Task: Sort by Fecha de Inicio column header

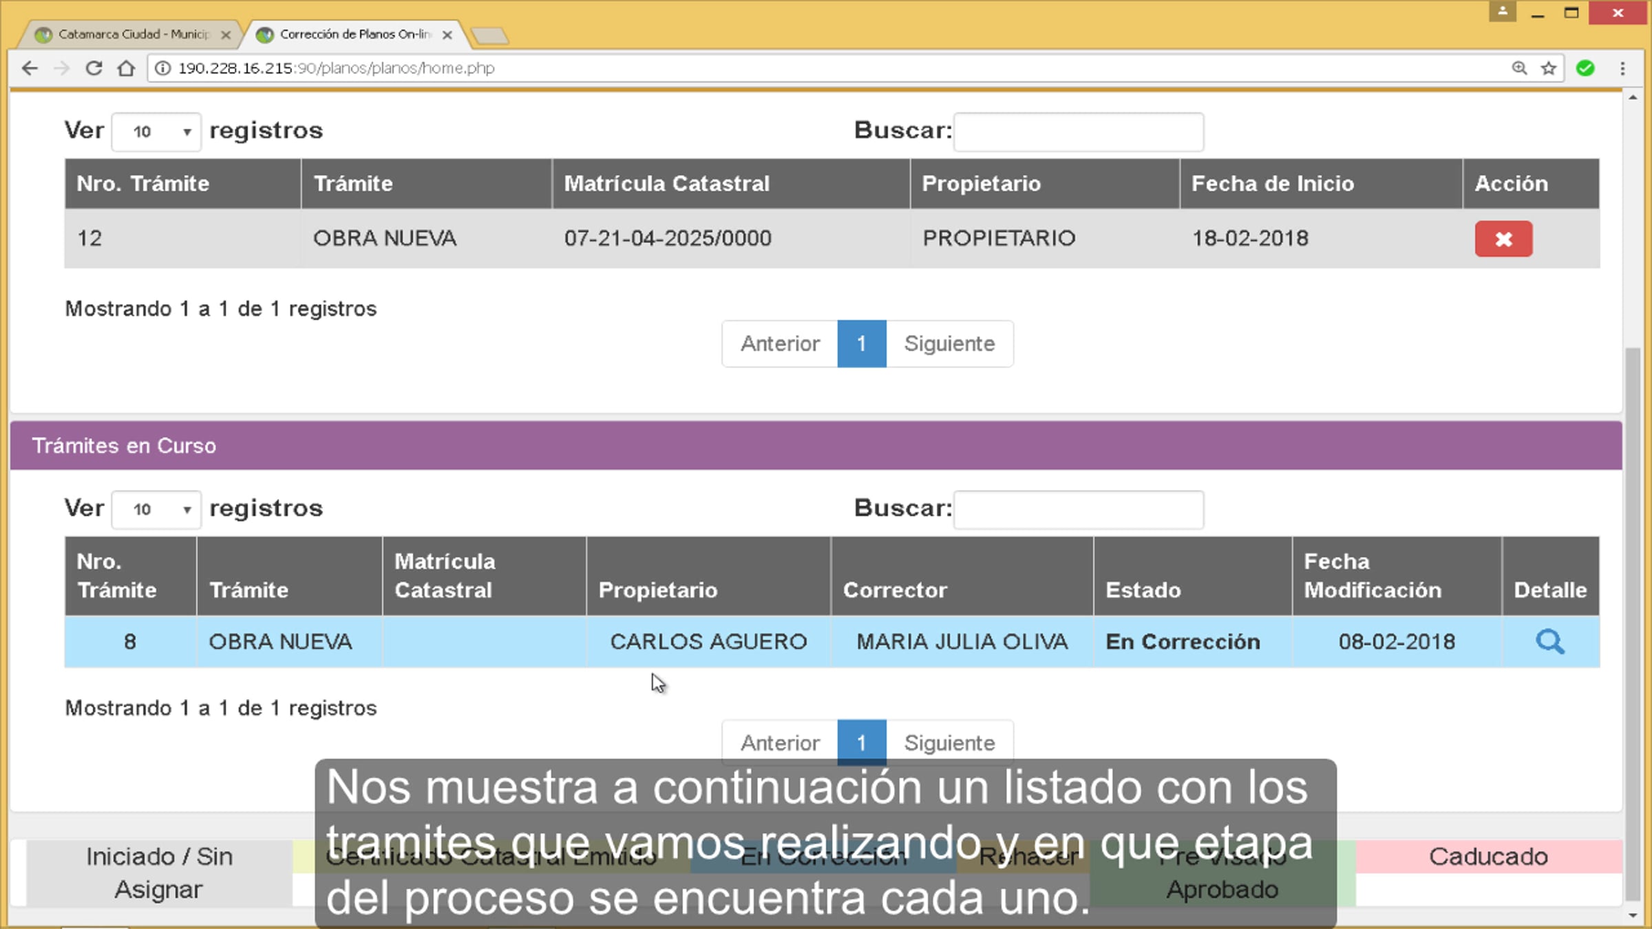Action: (1321, 184)
